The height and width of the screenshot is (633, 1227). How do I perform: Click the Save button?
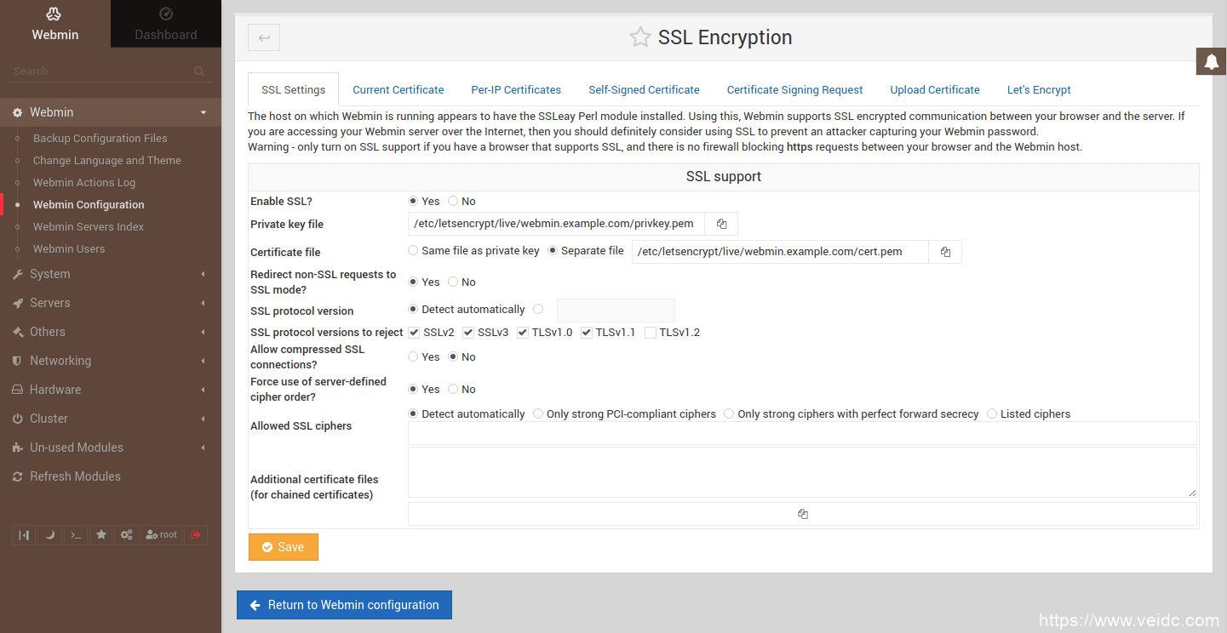[283, 547]
